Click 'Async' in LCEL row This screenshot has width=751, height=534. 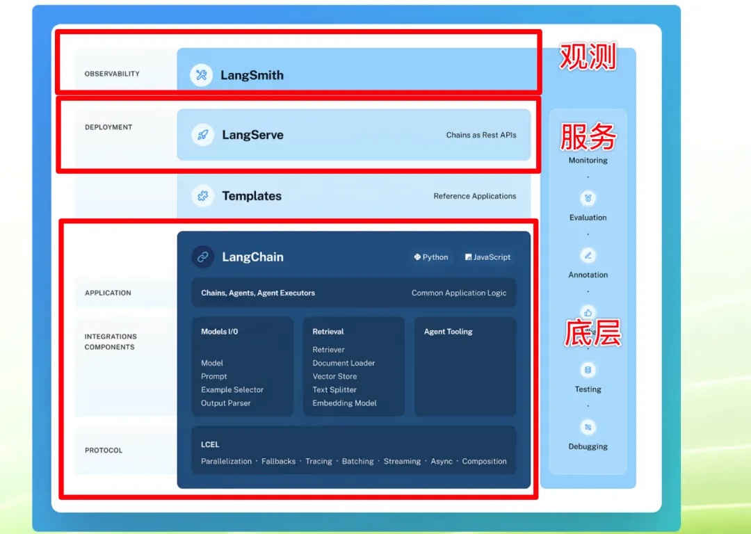click(x=441, y=461)
